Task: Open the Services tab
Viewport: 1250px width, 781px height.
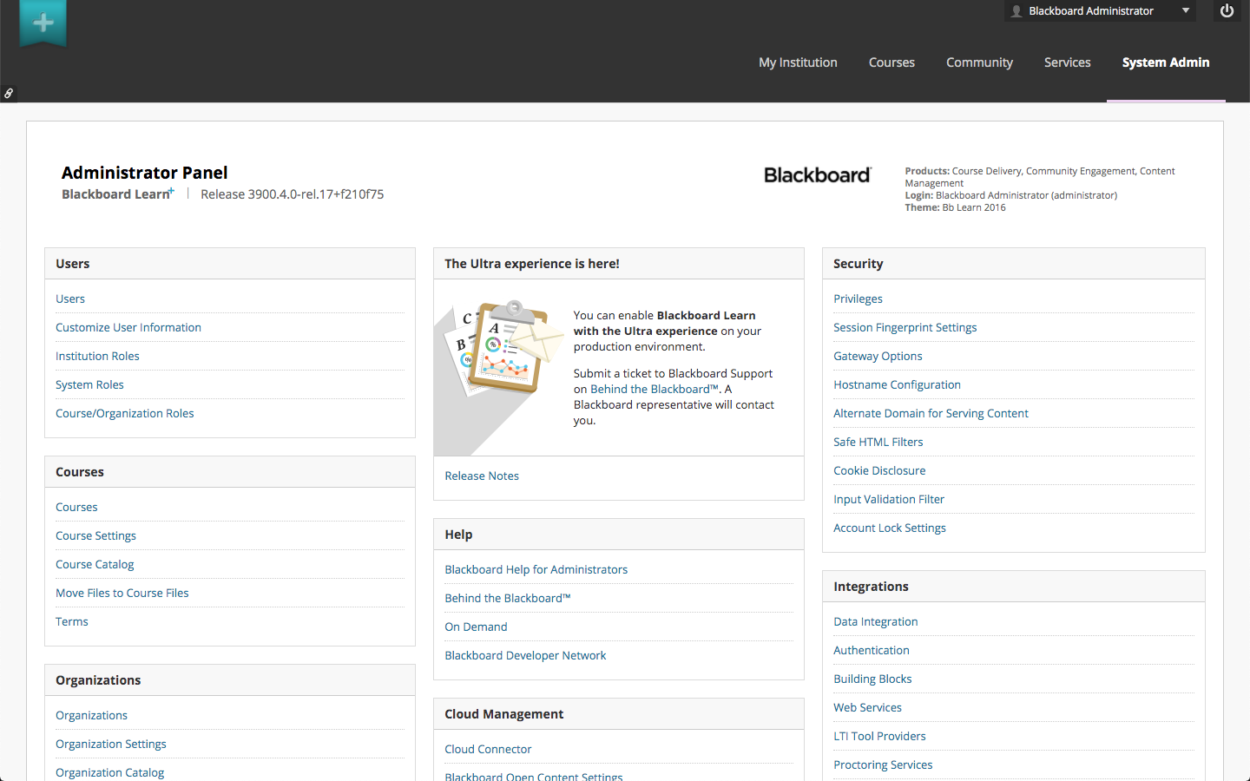Action: 1068,62
